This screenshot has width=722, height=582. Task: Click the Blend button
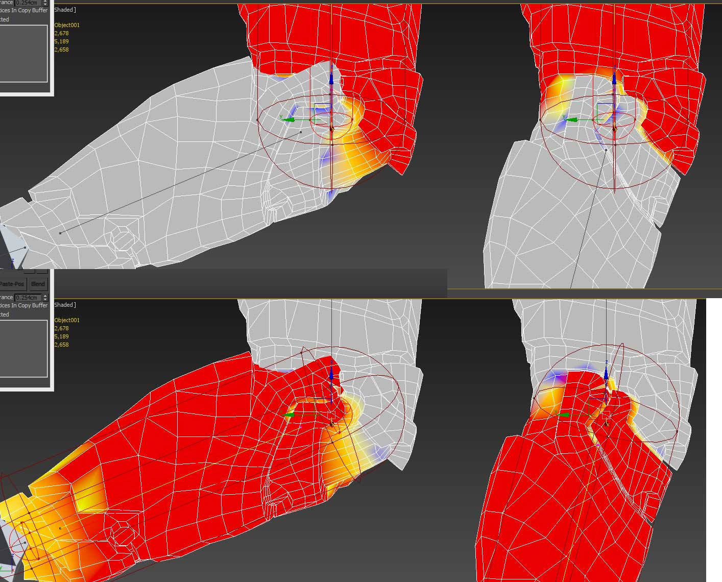click(x=38, y=284)
